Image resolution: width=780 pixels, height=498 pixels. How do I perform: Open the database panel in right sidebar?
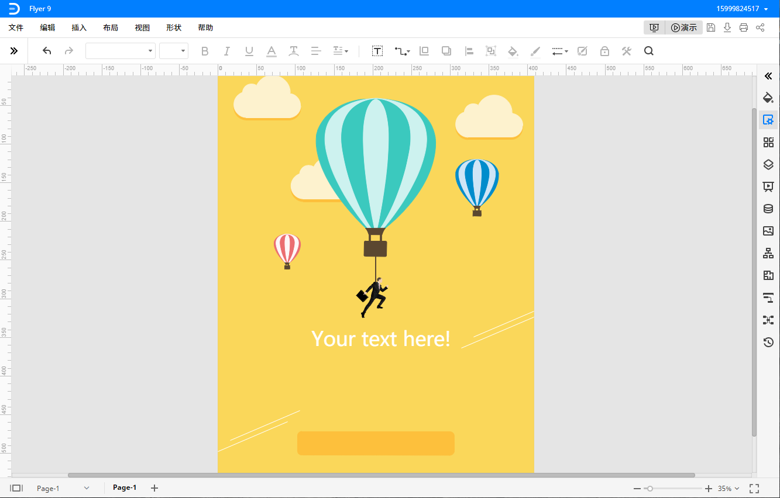point(768,209)
